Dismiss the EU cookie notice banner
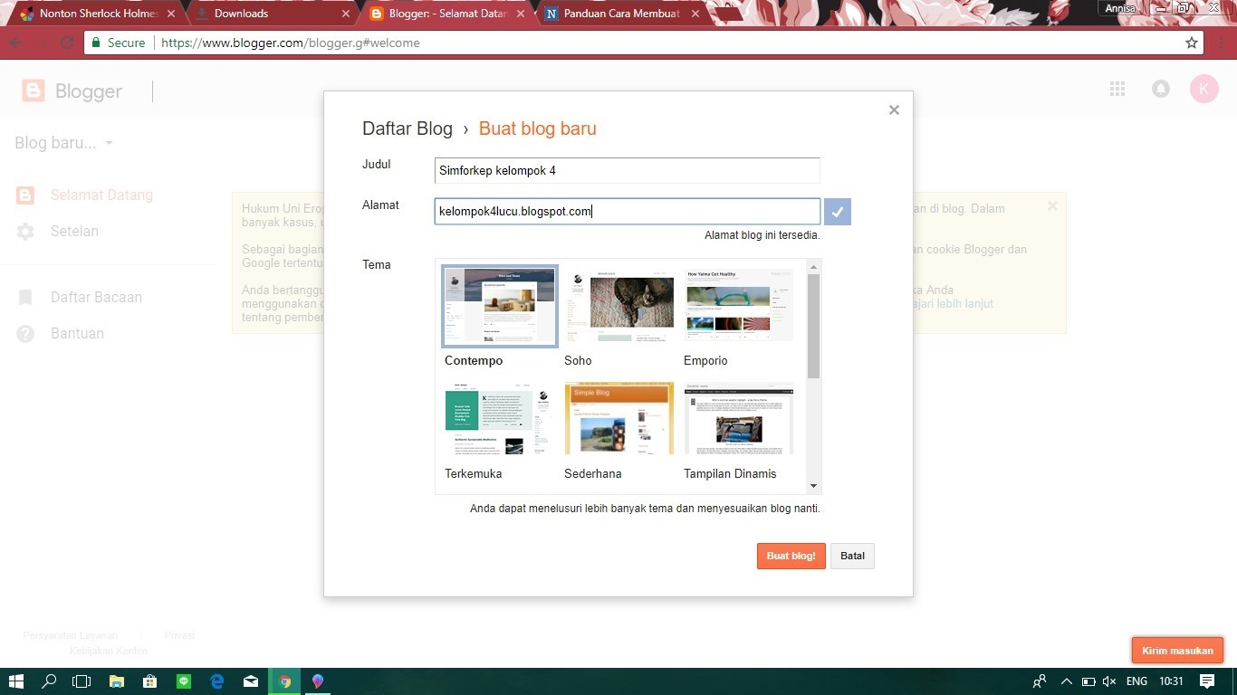Viewport: 1237px width, 695px height. (x=1052, y=206)
